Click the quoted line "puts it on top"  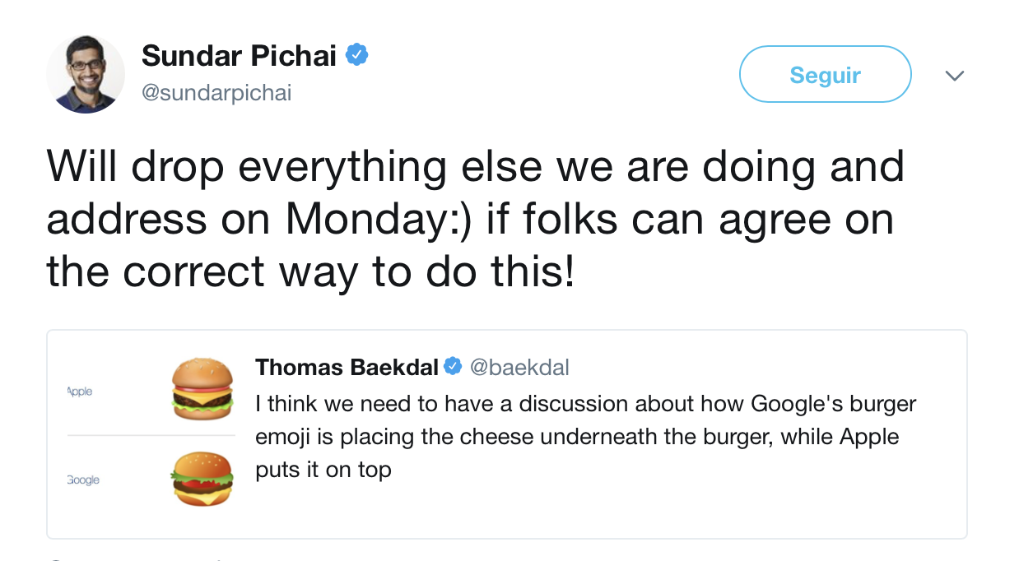click(323, 470)
